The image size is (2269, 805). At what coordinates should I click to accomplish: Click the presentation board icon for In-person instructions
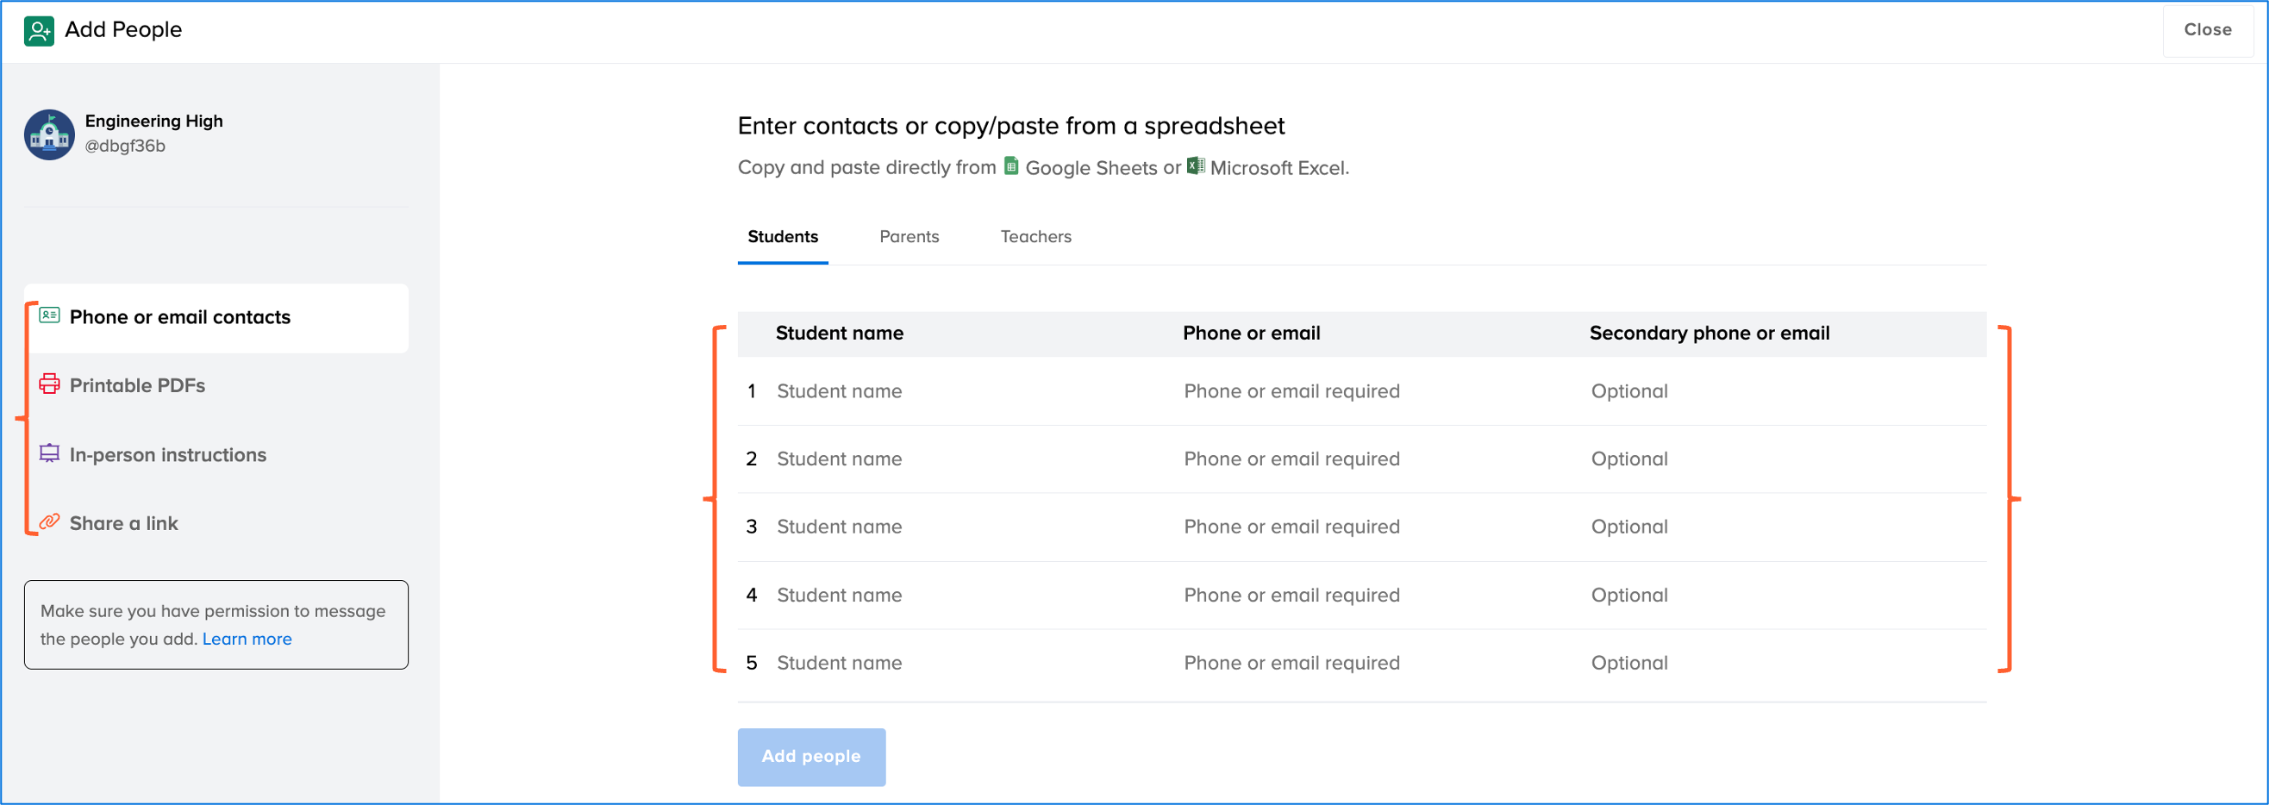tap(49, 453)
